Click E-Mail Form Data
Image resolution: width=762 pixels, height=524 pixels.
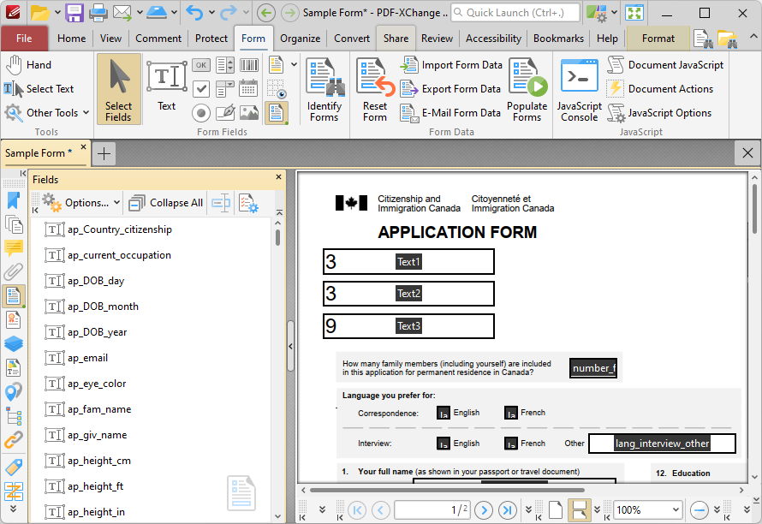[450, 113]
